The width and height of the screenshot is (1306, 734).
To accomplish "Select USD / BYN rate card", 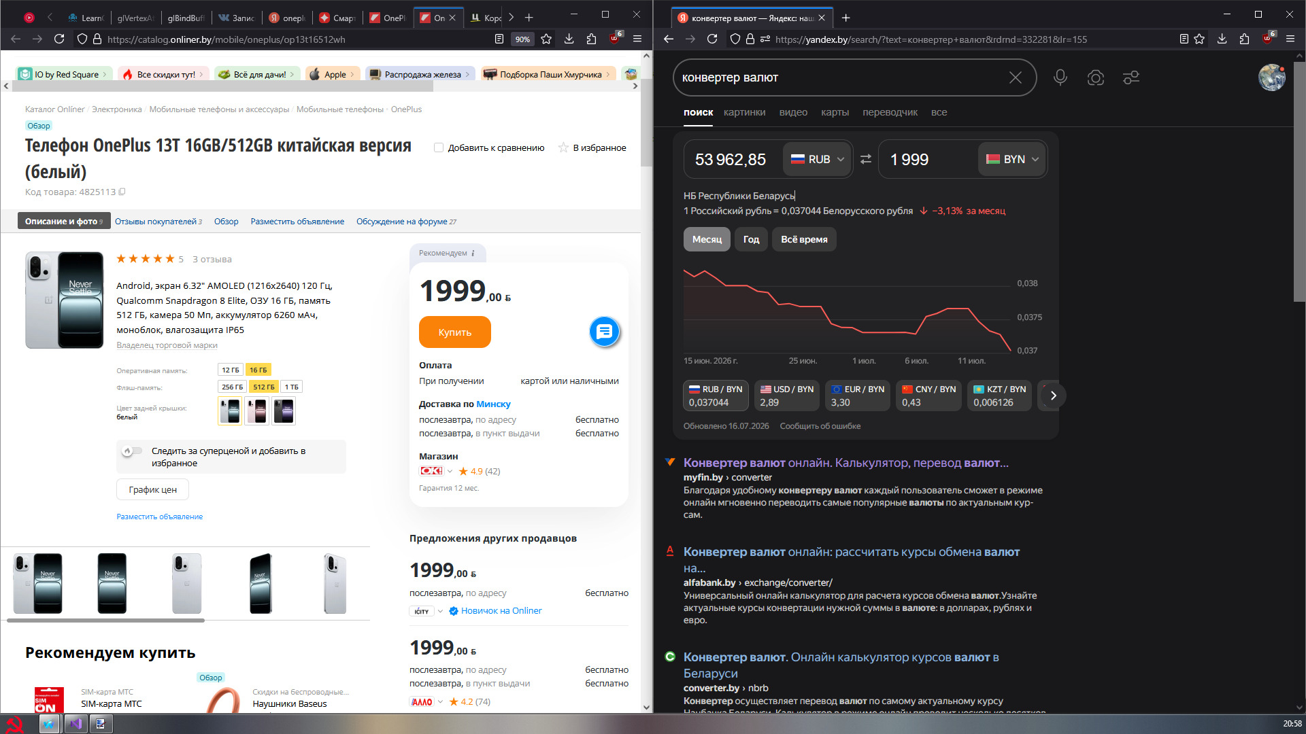I will pyautogui.click(x=786, y=396).
